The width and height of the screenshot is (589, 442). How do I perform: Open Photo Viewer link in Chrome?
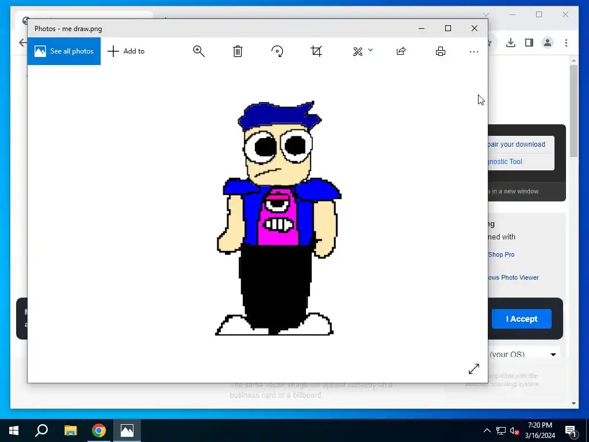click(x=513, y=277)
